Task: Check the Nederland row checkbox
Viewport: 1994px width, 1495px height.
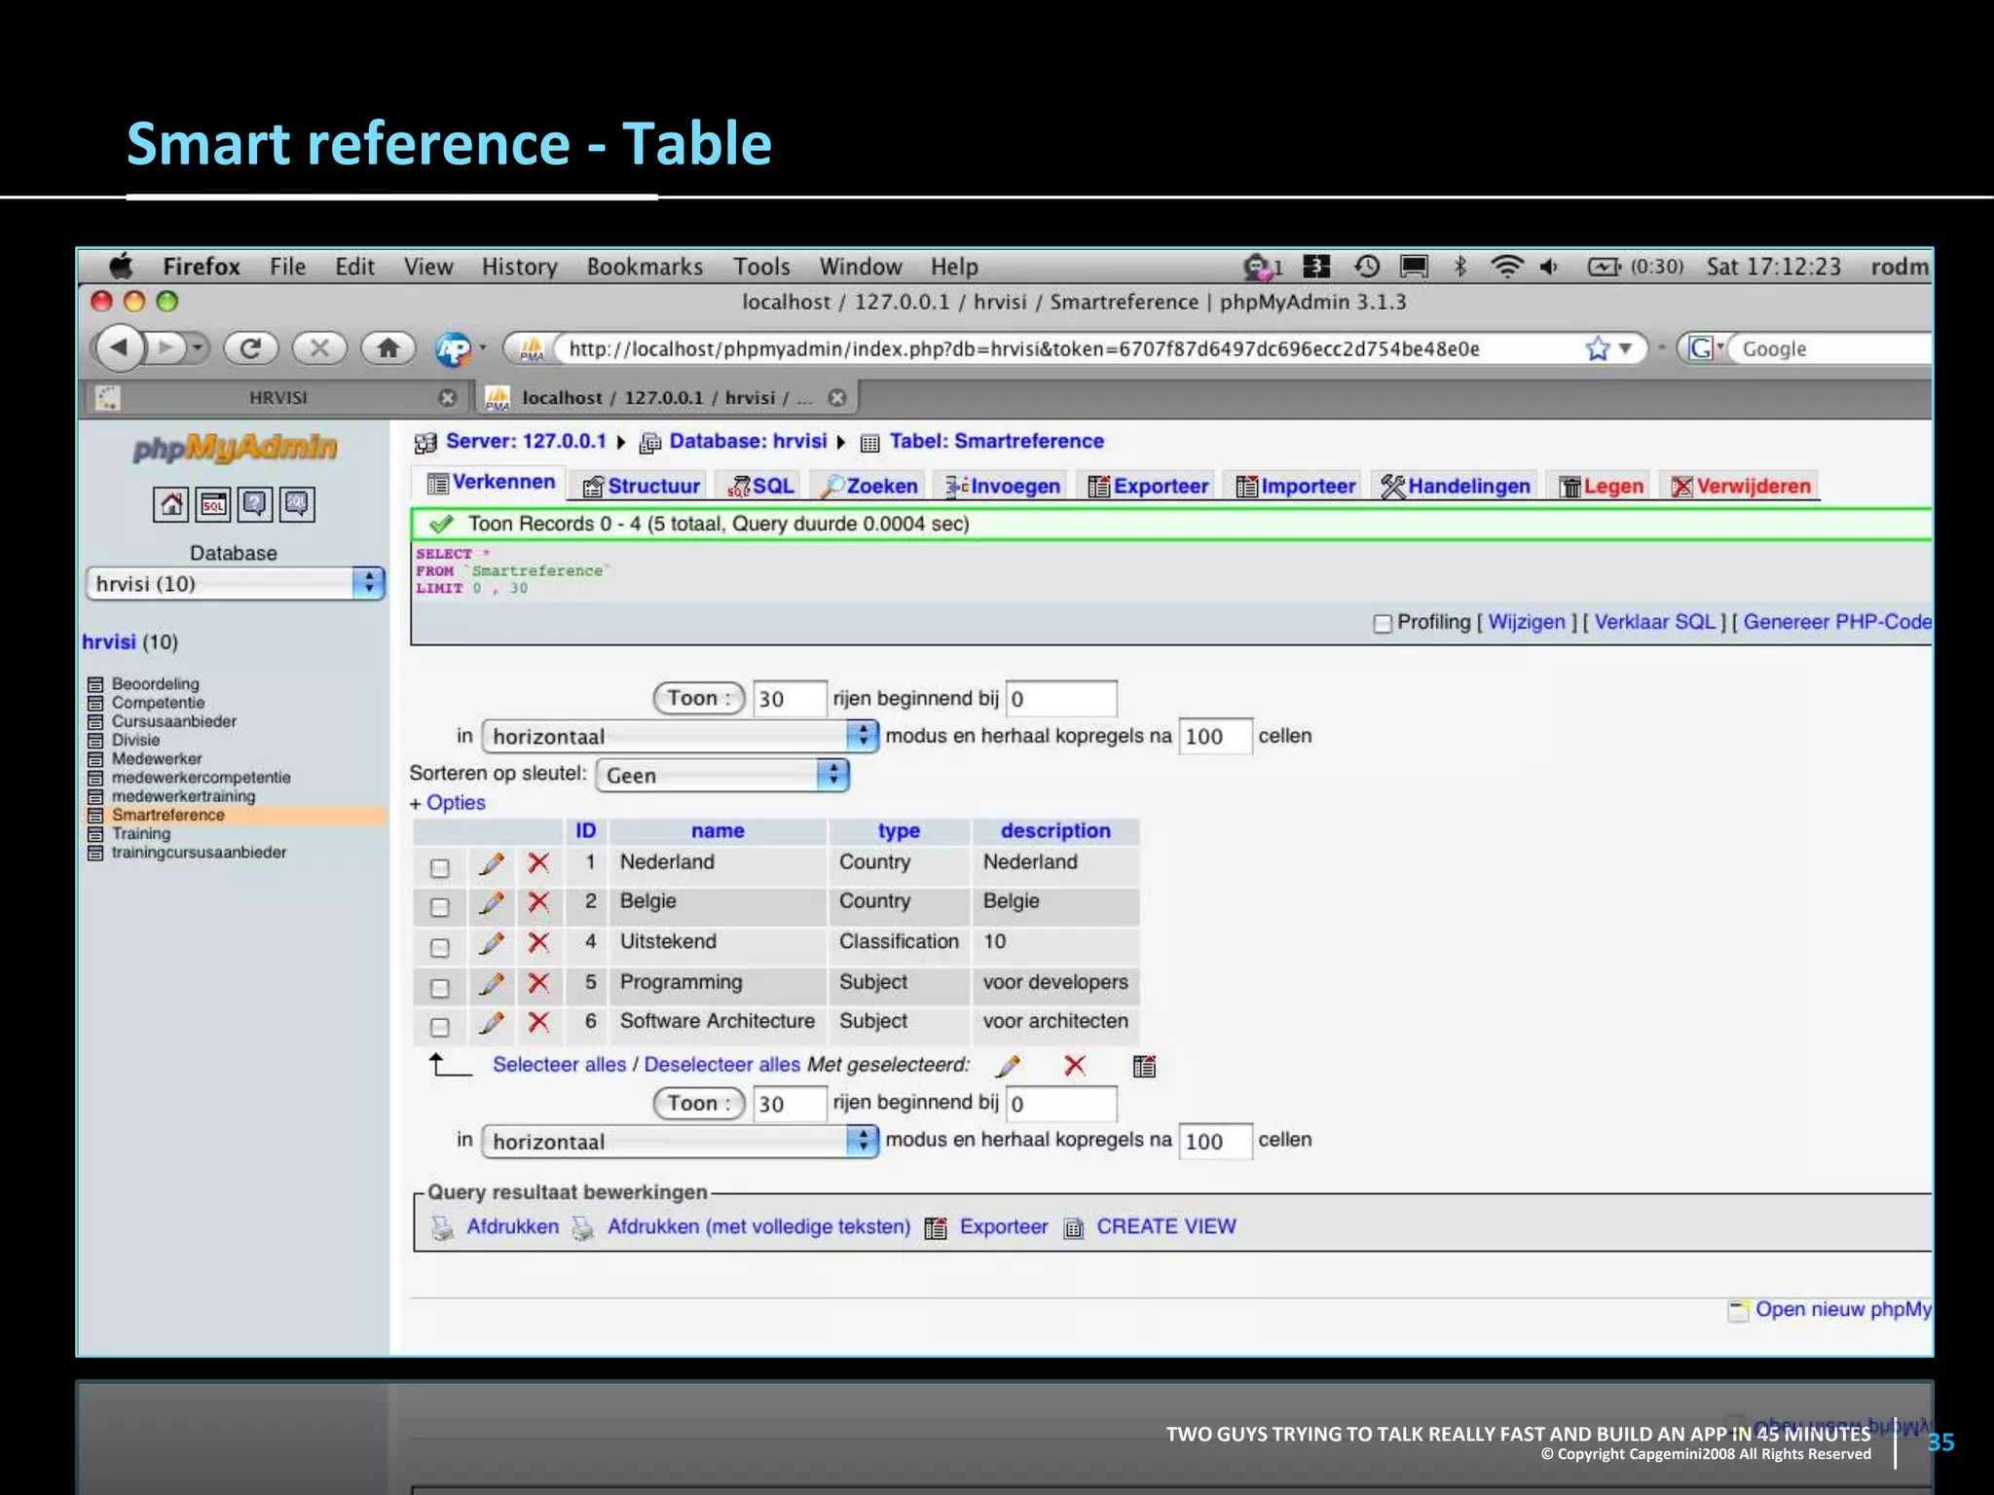Action: coord(440,867)
